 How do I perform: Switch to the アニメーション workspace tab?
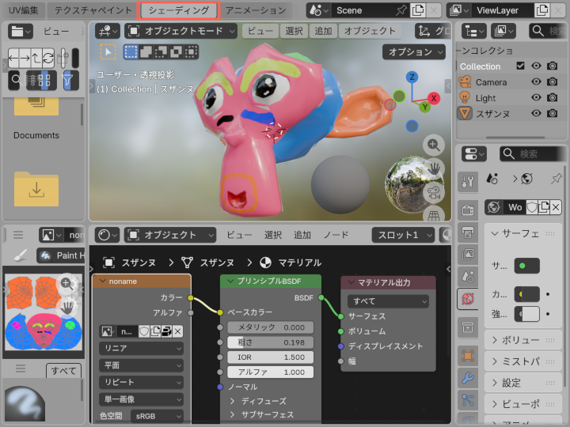256,10
